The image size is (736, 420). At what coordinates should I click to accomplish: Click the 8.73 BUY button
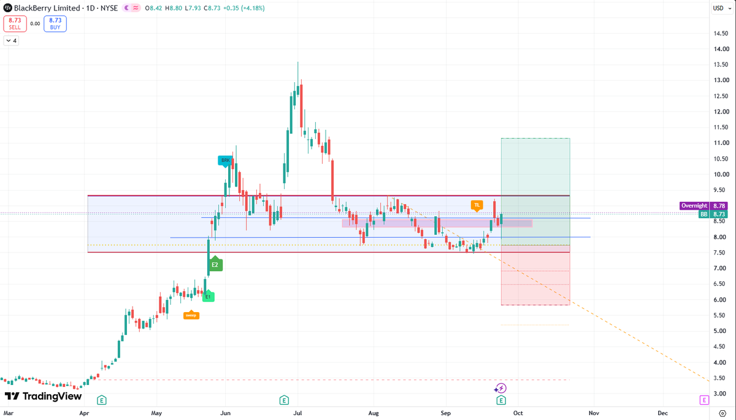click(56, 23)
